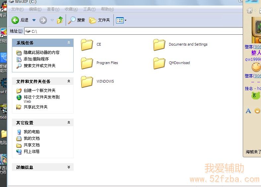Toggle the 文件夹 folders pane button

coord(99,20)
